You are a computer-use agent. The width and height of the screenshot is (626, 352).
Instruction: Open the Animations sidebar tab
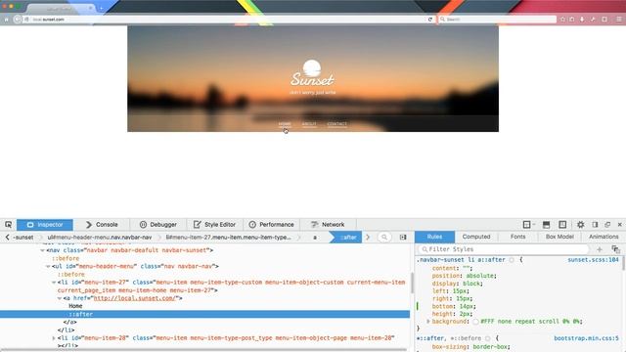tap(604, 237)
